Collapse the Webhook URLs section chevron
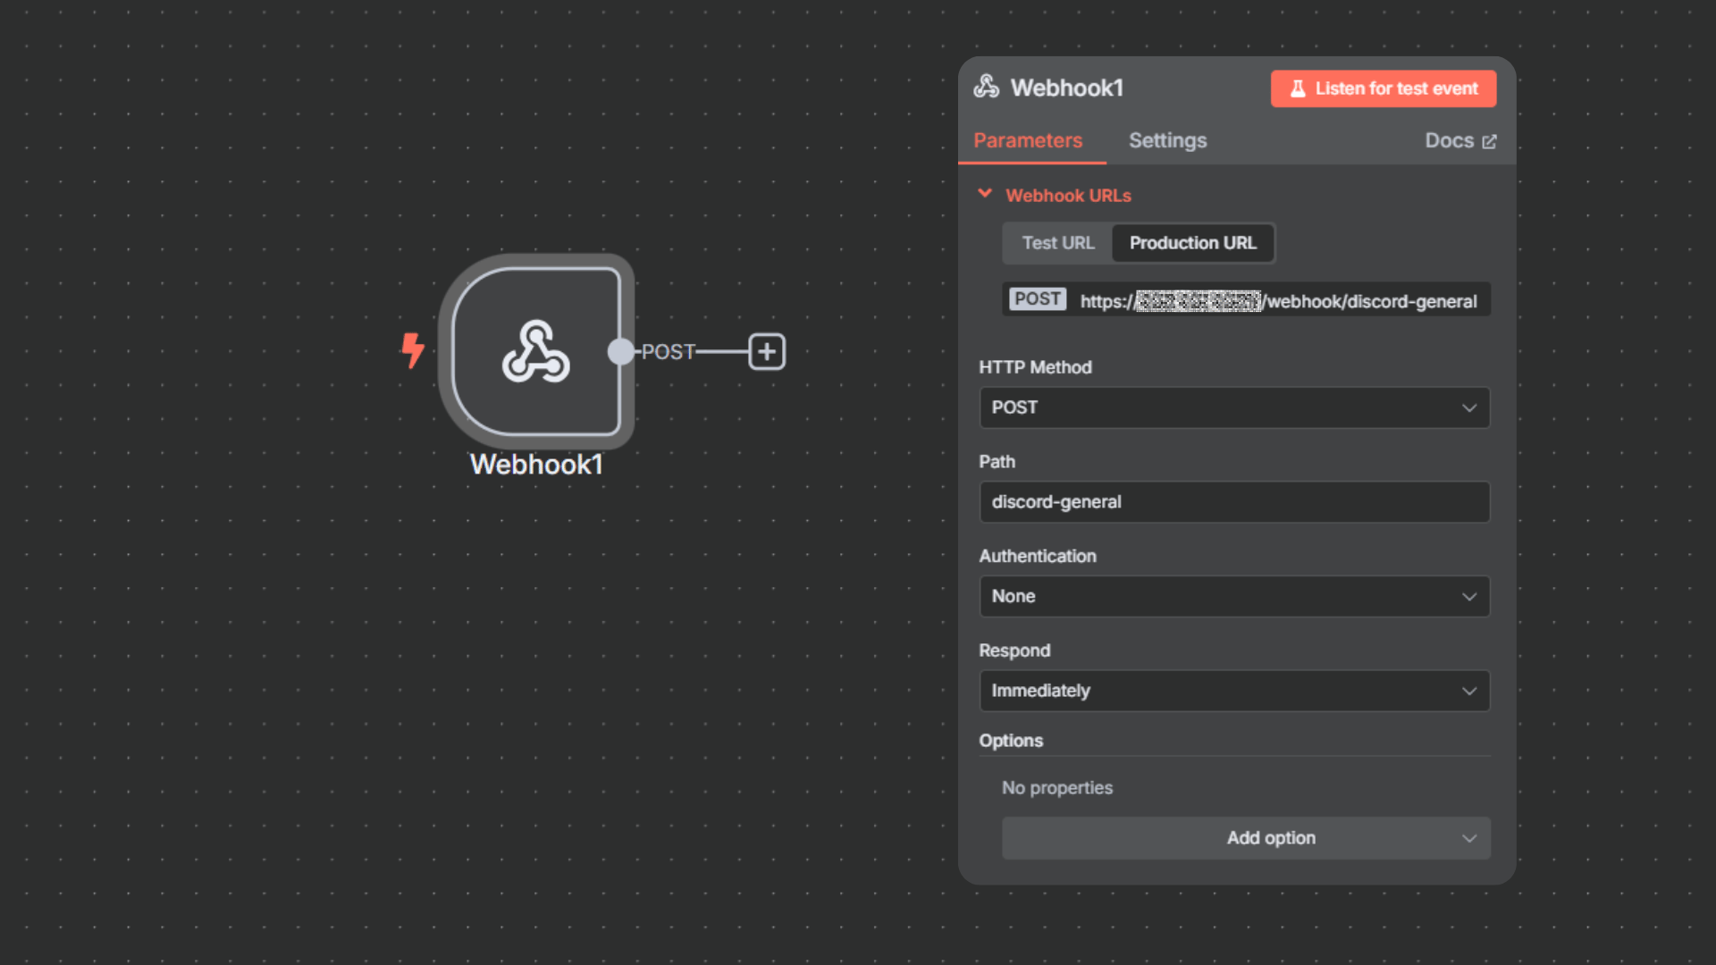This screenshot has height=965, width=1716. click(985, 194)
